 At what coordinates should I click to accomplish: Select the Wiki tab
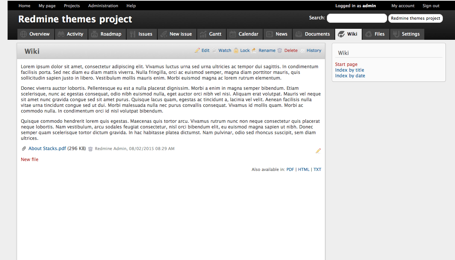pyautogui.click(x=348, y=34)
